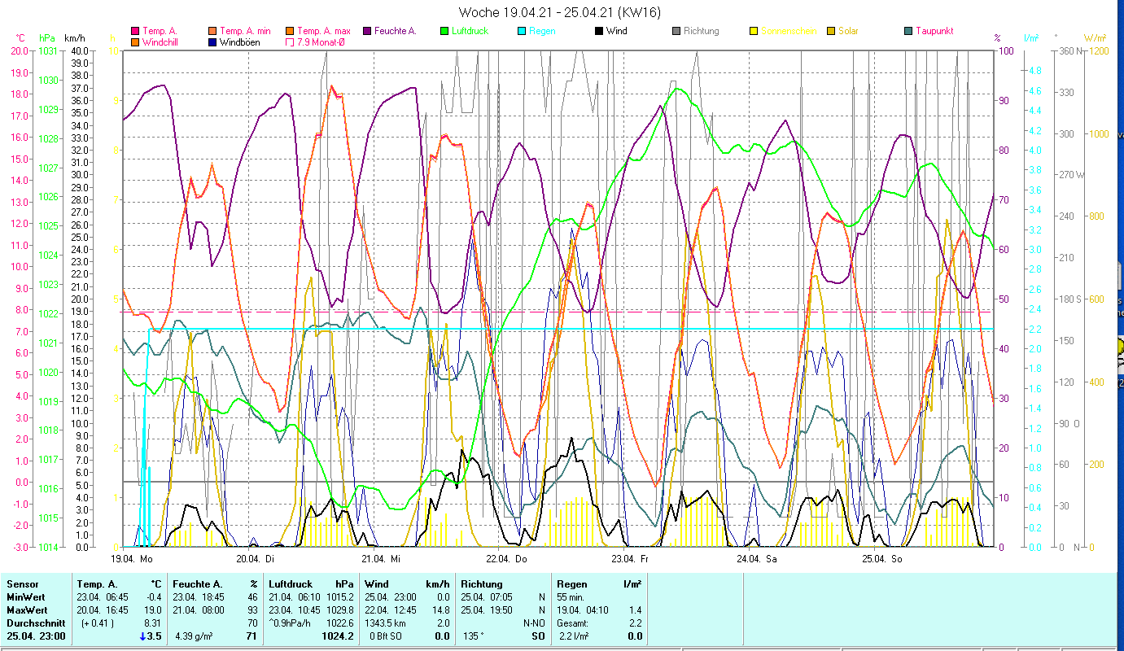Click the Wind table column header

pyautogui.click(x=377, y=584)
